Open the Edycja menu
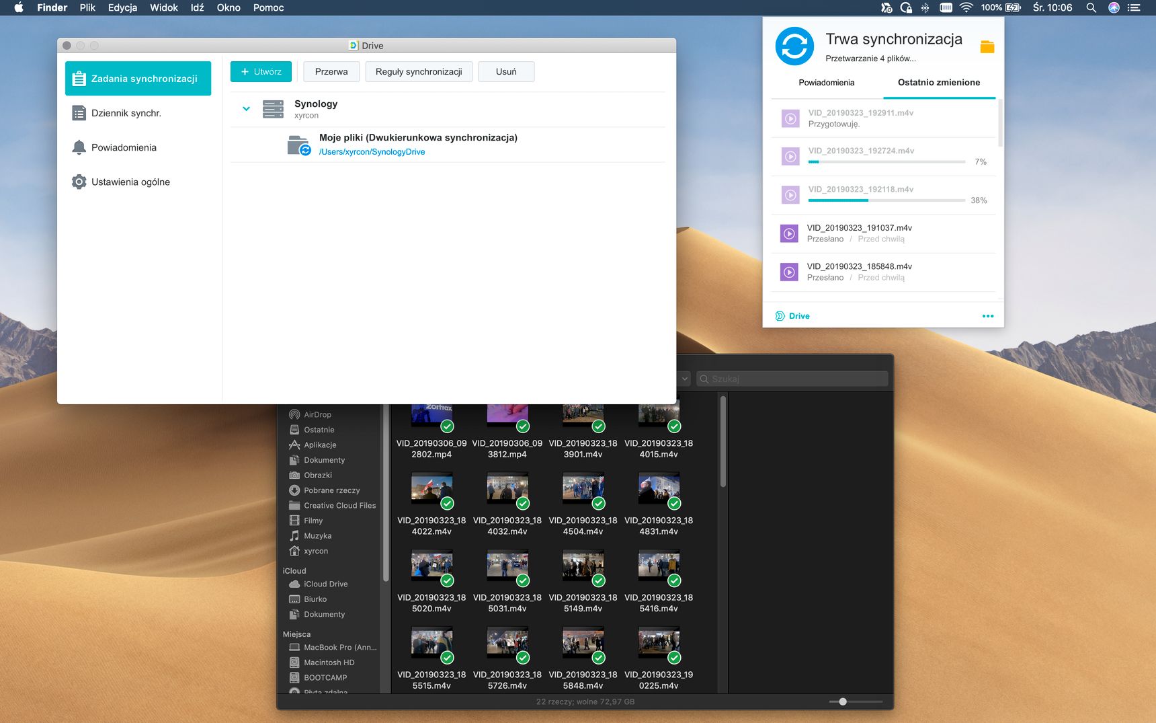The image size is (1156, 723). point(122,7)
